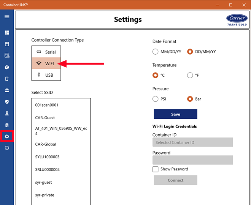
Task: Open the database settings icon in sidebar
Action: (x=7, y=55)
